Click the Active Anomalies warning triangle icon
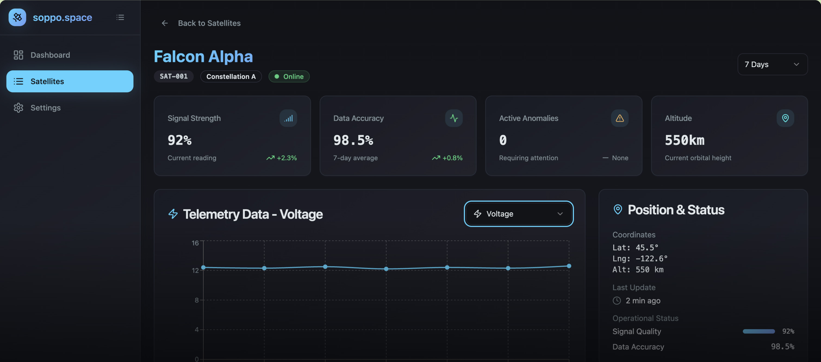The image size is (821, 362). point(619,118)
